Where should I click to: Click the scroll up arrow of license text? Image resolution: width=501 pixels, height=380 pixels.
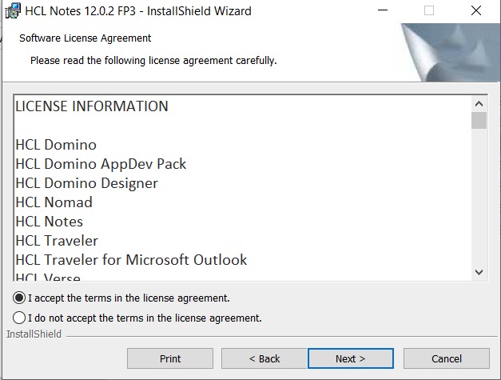point(479,104)
